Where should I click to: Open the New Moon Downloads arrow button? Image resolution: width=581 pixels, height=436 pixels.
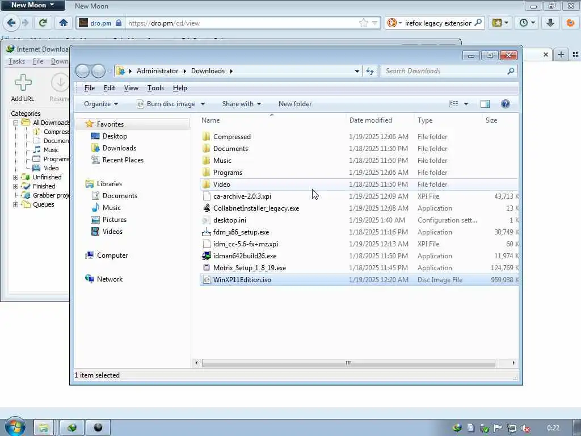pos(550,23)
